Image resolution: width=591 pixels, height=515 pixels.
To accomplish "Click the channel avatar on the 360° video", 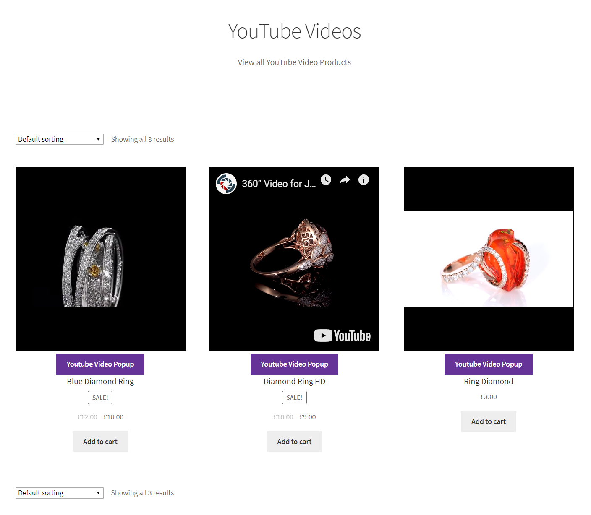I will [226, 183].
